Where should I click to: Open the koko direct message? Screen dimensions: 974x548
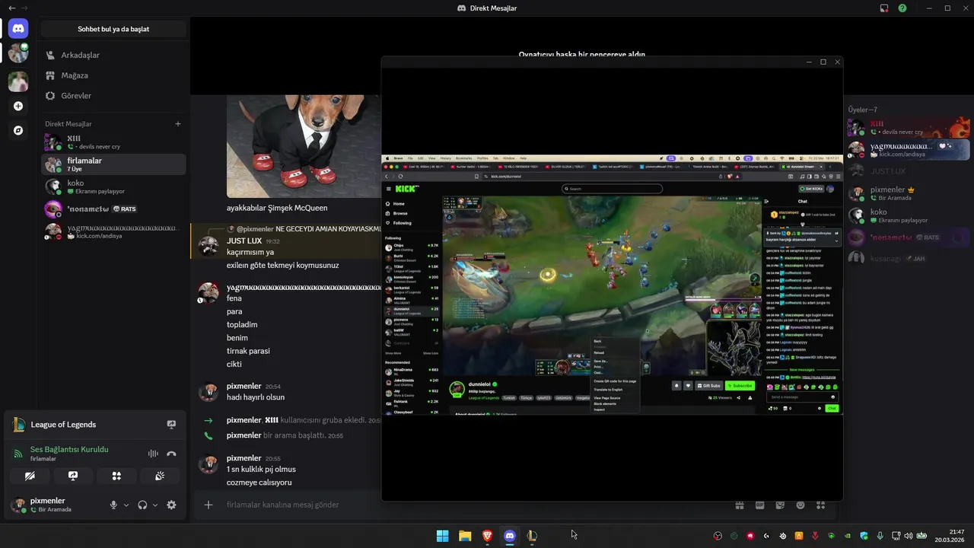tap(113, 186)
